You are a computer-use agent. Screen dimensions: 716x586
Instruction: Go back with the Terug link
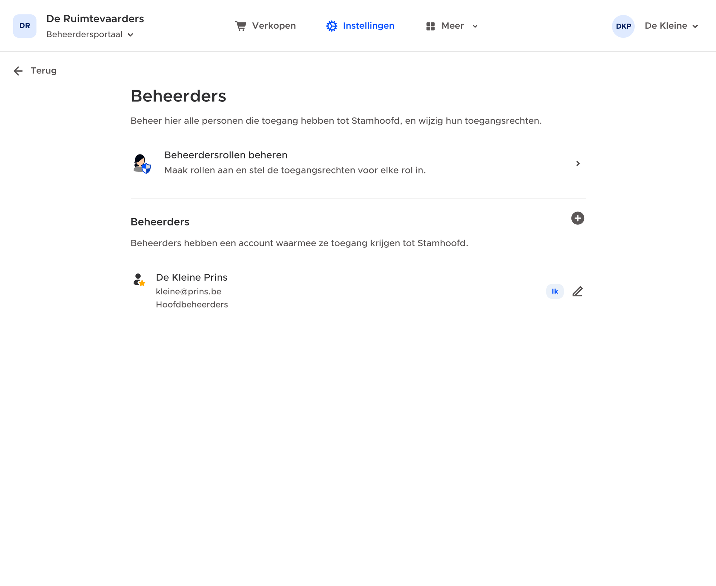(35, 71)
